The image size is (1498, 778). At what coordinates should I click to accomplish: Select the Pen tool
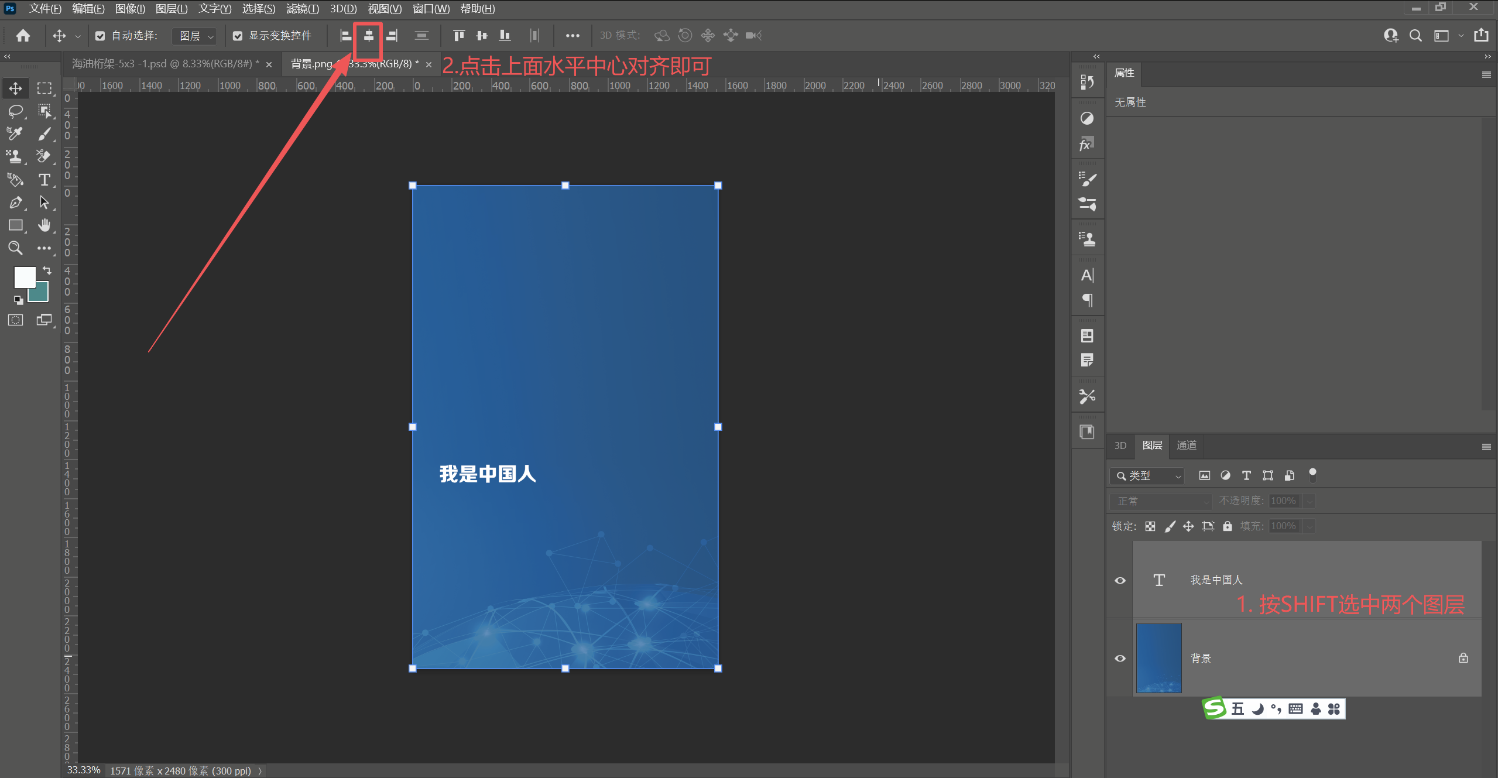[15, 203]
